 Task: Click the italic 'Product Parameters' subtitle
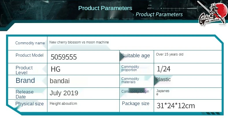[x=159, y=14]
